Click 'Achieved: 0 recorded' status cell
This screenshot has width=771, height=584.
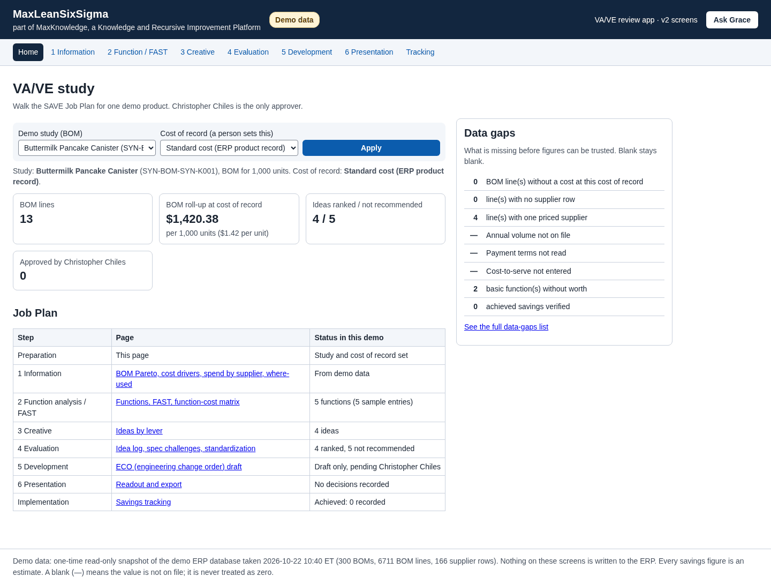pos(377,502)
